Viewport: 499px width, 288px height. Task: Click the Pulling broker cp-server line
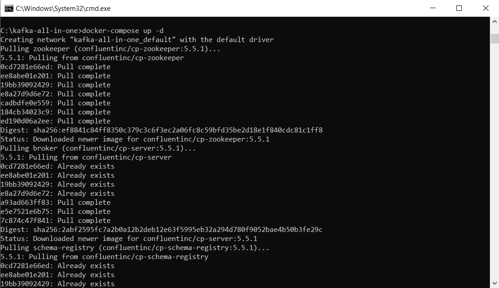coord(98,148)
